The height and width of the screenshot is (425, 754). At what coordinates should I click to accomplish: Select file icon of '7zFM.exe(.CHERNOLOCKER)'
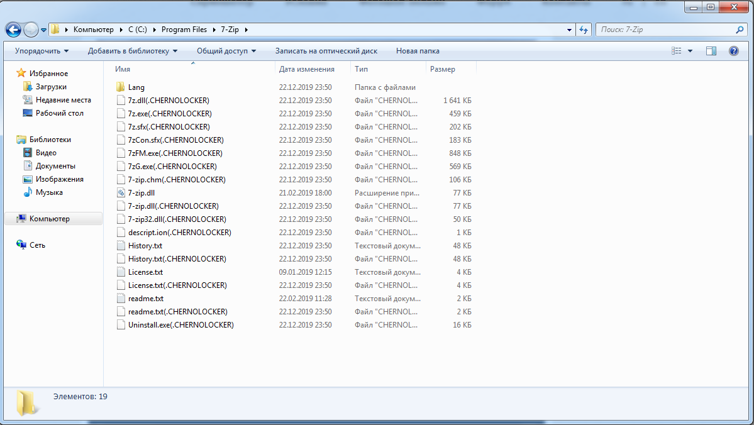[121, 153]
